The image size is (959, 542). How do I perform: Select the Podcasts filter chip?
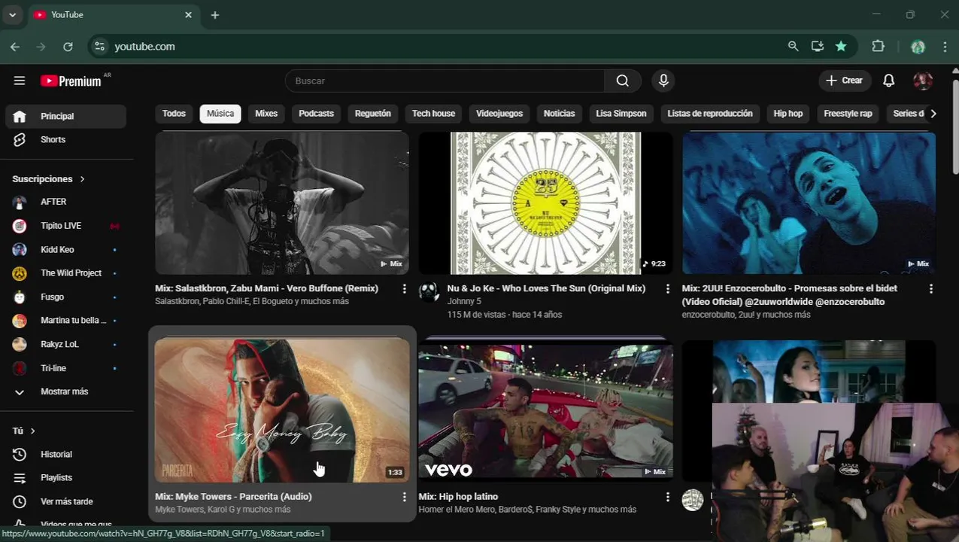click(316, 114)
